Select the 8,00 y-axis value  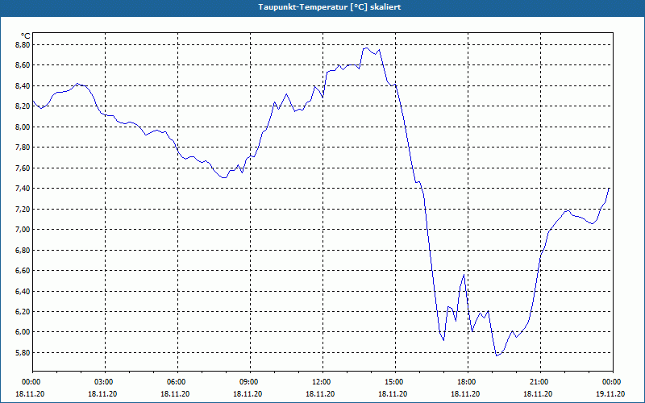[23, 127]
